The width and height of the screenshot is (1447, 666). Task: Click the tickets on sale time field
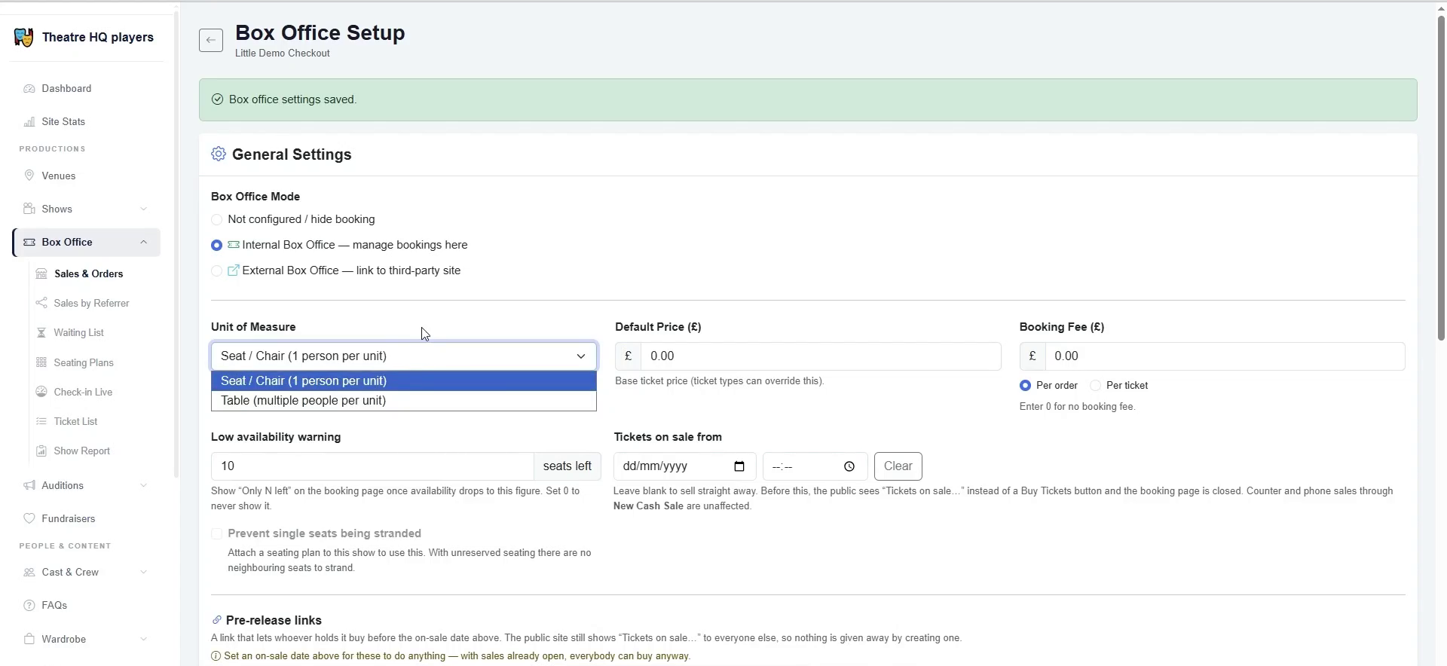[x=815, y=466]
